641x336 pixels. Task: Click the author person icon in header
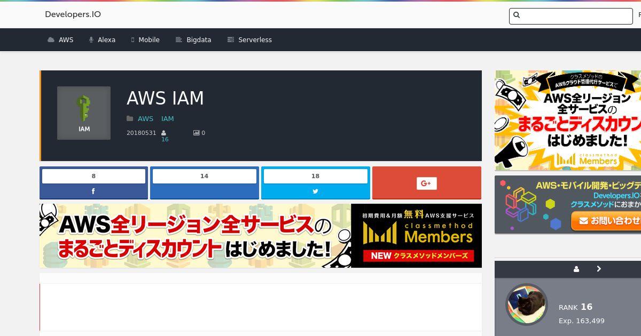pos(163,133)
